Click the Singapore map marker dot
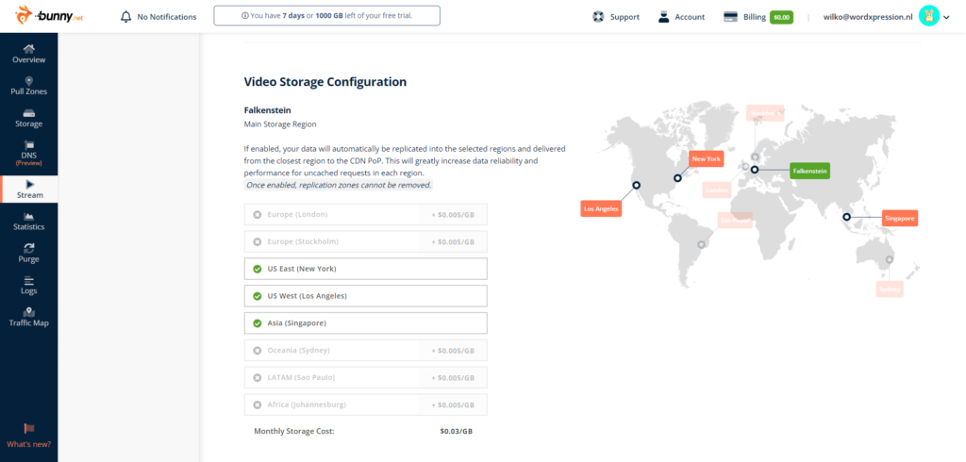The width and height of the screenshot is (966, 462). pos(846,217)
